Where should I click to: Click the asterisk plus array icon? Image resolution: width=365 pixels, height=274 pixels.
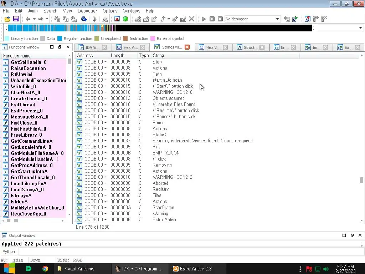pos(175,19)
